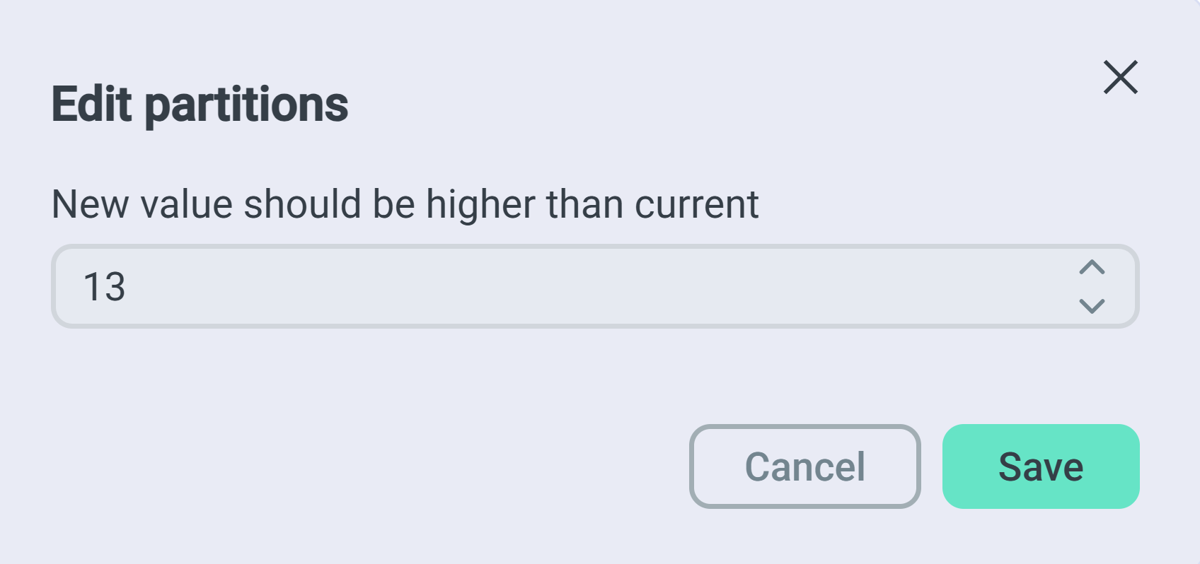Click the up arrow to increase partitions
The width and height of the screenshot is (1200, 564).
[x=1092, y=268]
